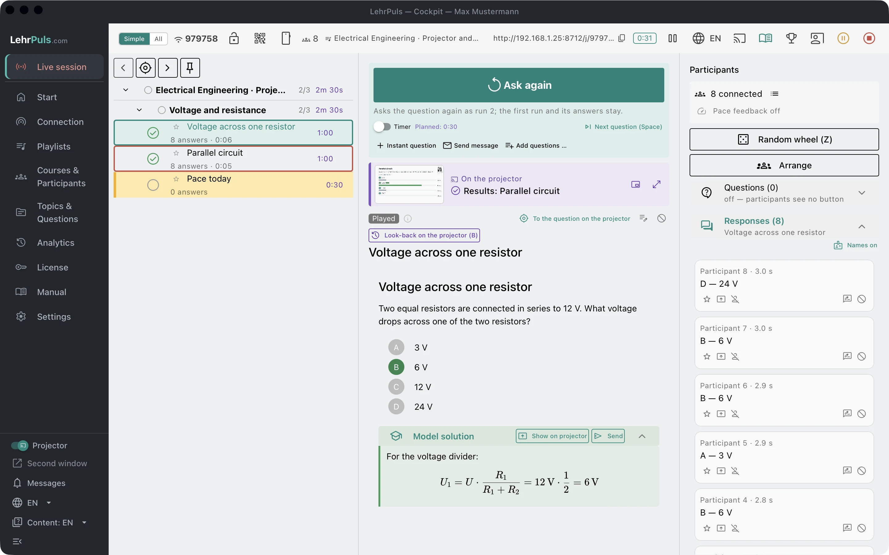889x555 pixels.
Task: Click answer option B circle
Action: [396, 367]
